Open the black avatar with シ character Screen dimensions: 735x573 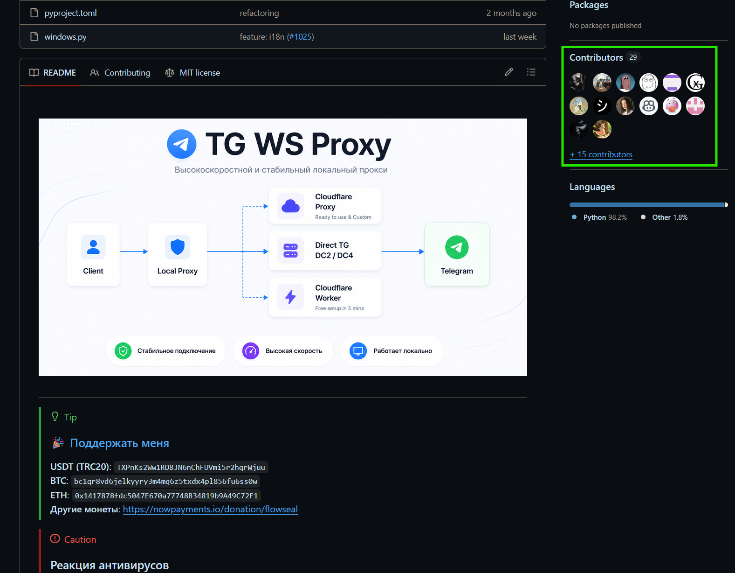pyautogui.click(x=602, y=106)
